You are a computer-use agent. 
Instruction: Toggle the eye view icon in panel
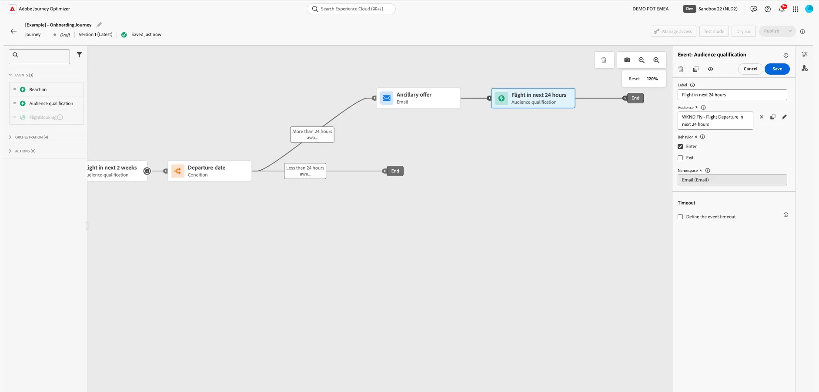click(x=711, y=69)
